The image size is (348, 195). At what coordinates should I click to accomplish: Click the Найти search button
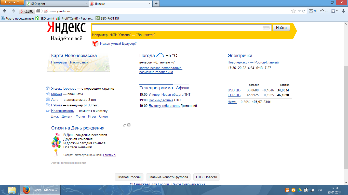281,28
